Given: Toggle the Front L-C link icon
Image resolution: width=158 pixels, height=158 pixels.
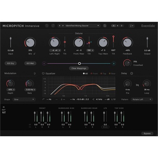Looking at the screenshot, I should (39, 123).
